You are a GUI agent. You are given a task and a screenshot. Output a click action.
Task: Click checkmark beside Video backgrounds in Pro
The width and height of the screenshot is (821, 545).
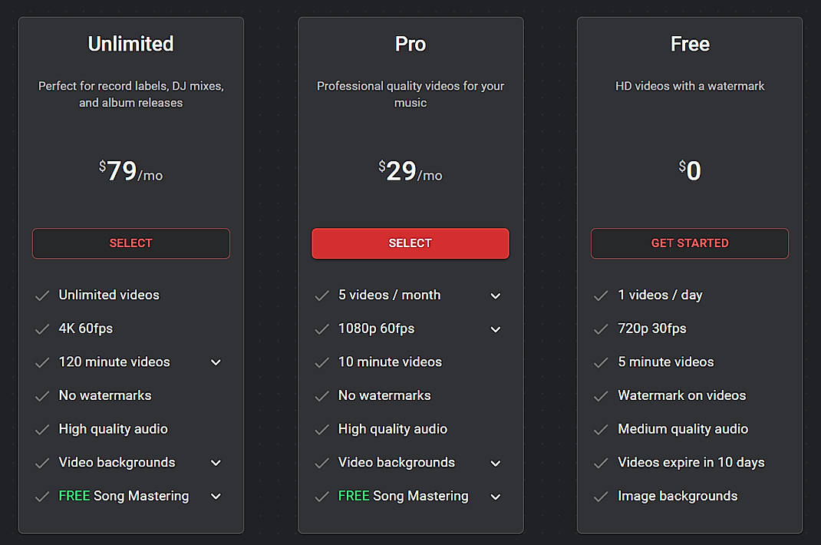tap(321, 464)
